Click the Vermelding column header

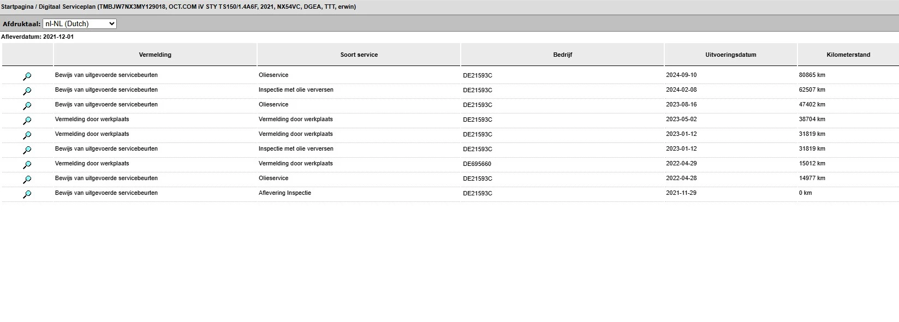point(155,55)
